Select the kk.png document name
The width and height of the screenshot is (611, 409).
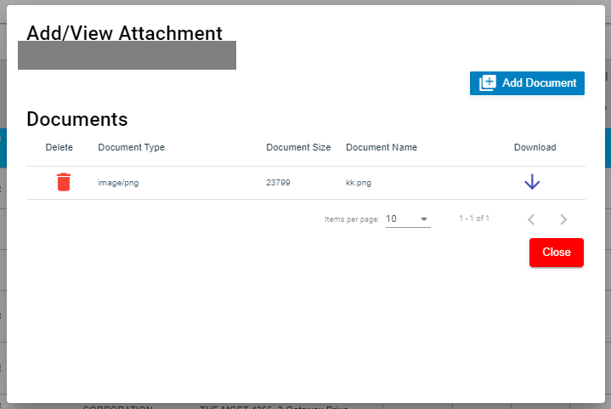360,183
